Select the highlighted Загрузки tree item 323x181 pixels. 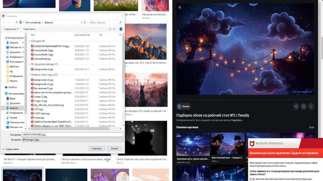(14, 108)
